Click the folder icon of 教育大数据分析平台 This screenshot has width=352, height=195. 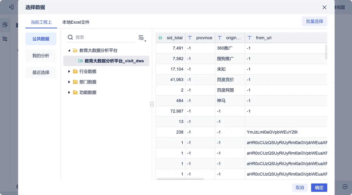(x=75, y=51)
